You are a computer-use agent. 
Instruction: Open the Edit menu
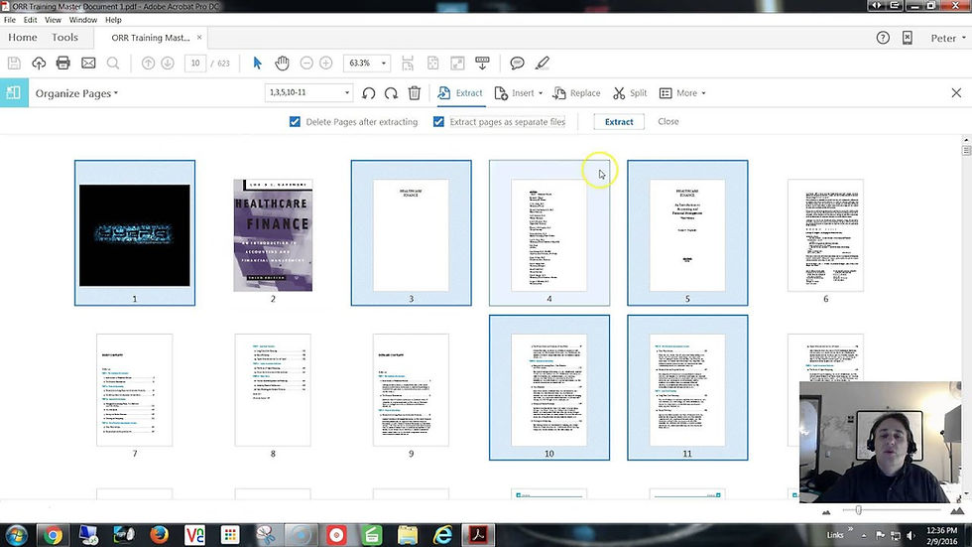[31, 20]
